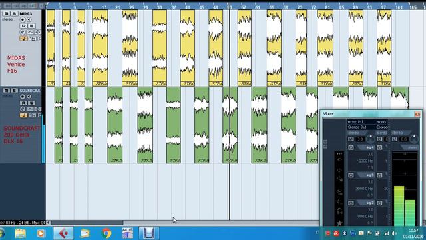Click network signal tray icon

387,233
